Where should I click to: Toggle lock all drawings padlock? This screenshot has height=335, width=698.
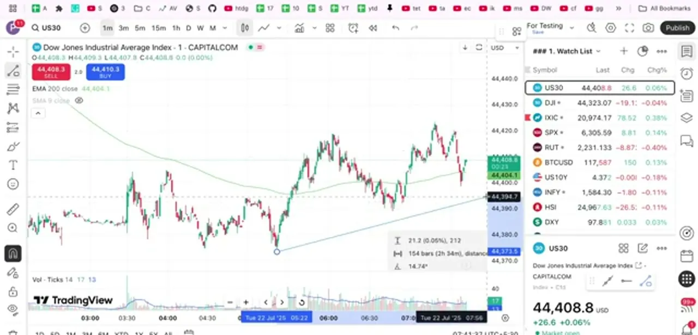click(x=13, y=291)
